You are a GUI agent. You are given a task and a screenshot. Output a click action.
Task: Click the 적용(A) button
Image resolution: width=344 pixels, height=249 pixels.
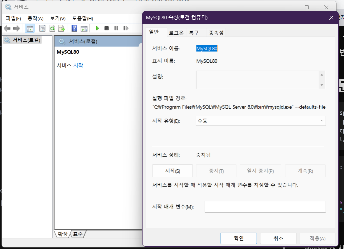tap(317, 238)
